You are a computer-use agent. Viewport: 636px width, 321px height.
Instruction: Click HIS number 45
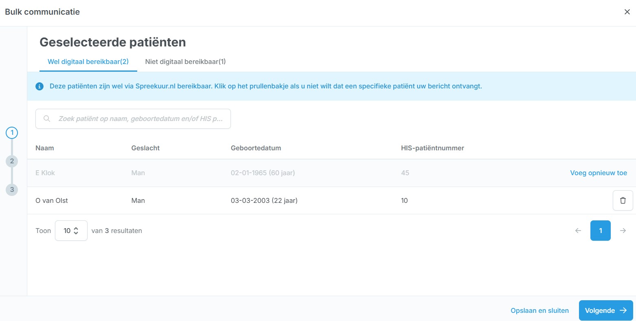(x=405, y=173)
